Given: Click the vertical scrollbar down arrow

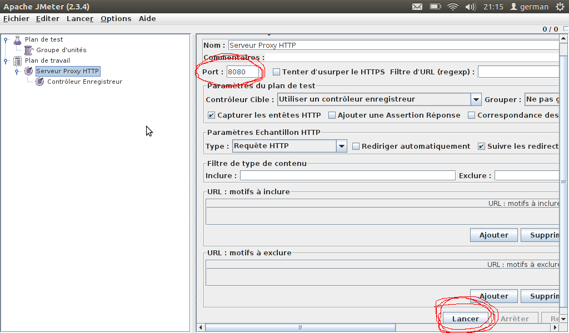Looking at the screenshot, I should click(x=563, y=319).
